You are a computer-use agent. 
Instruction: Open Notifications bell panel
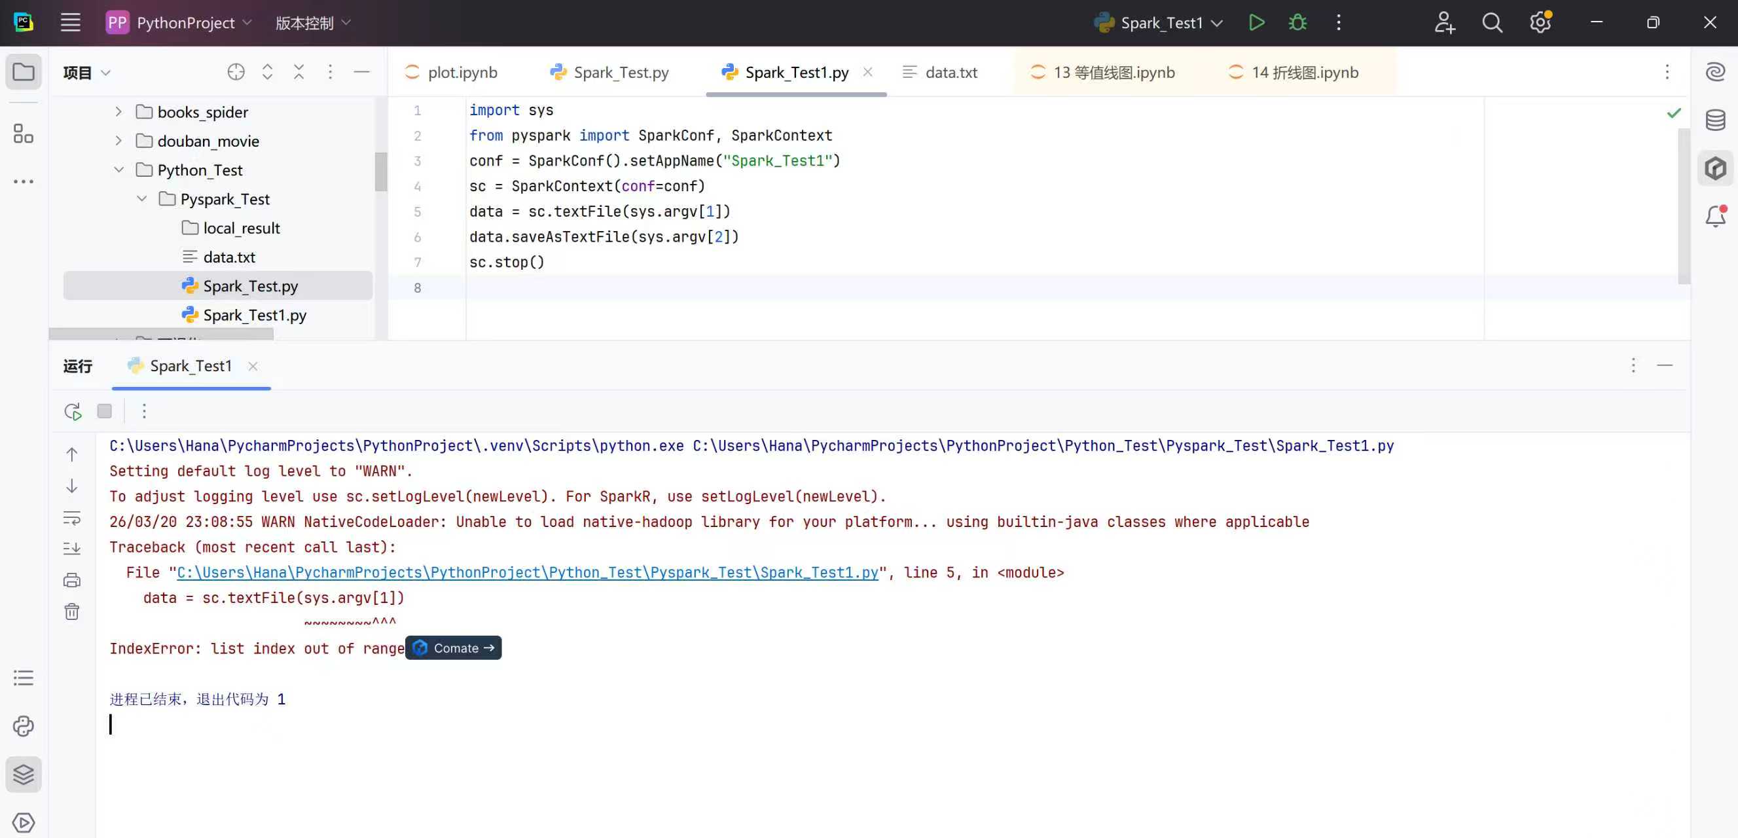click(1714, 217)
